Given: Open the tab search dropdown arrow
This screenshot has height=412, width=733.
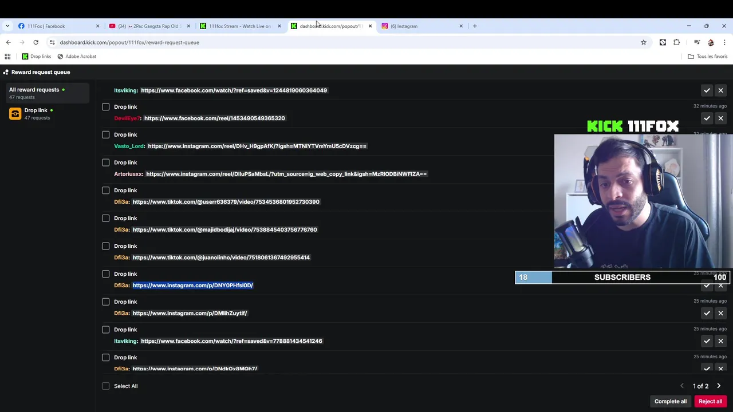Looking at the screenshot, I should pyautogui.click(x=7, y=26).
